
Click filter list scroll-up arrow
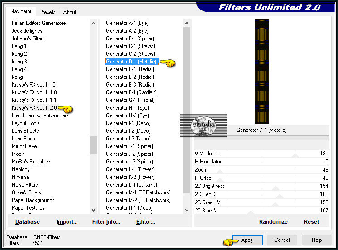click(x=187, y=23)
